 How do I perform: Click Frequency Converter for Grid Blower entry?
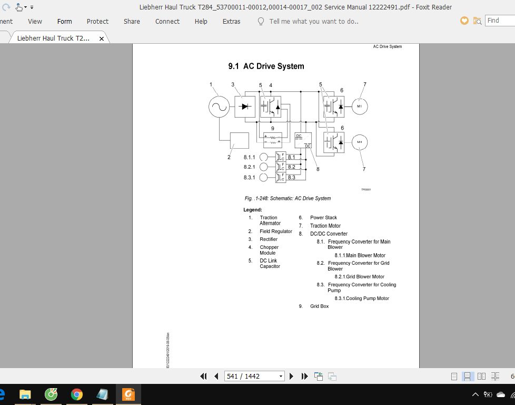pos(358,266)
